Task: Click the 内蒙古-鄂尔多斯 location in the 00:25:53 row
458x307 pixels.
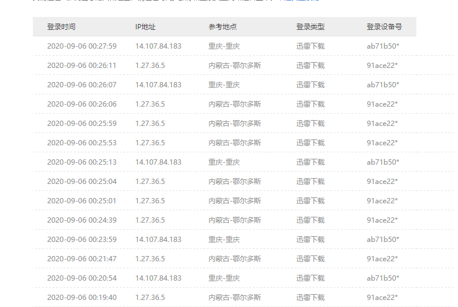Action: [x=235, y=143]
